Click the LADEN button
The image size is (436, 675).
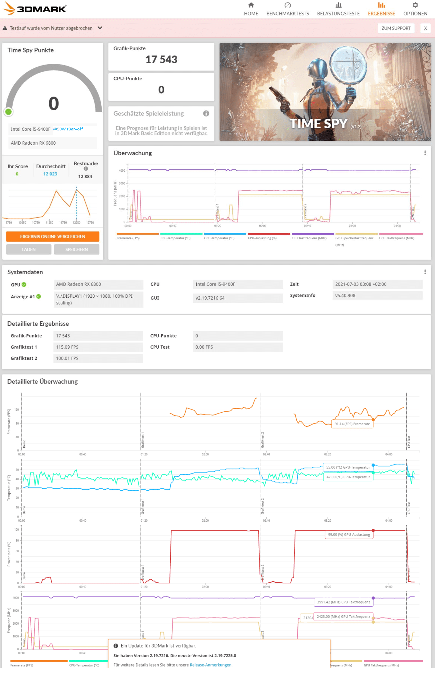click(x=29, y=250)
